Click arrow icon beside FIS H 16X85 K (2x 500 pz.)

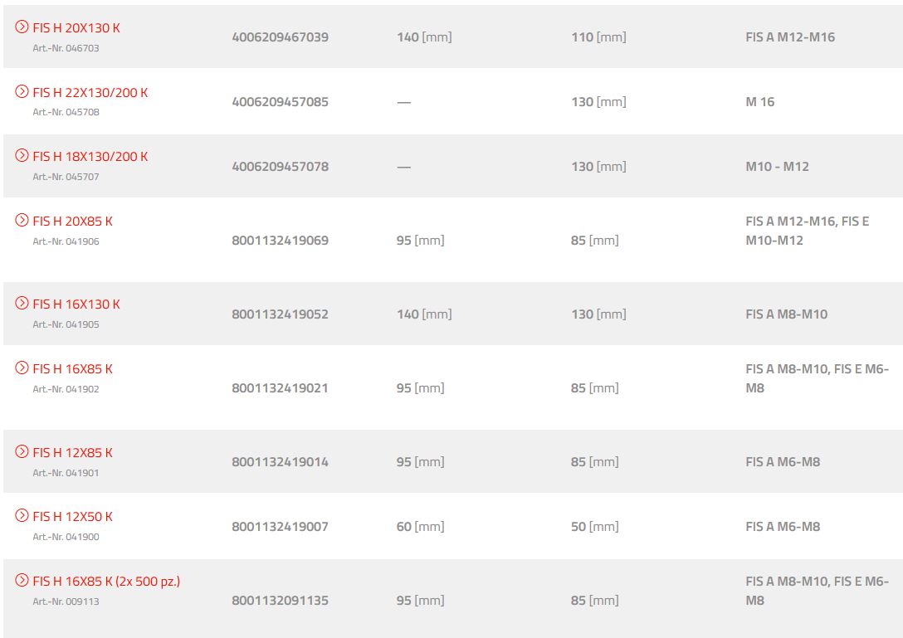(x=22, y=581)
